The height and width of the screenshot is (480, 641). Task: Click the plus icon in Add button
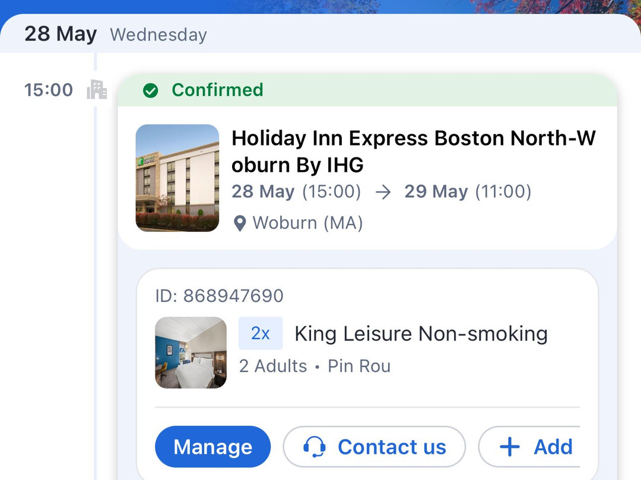click(510, 447)
